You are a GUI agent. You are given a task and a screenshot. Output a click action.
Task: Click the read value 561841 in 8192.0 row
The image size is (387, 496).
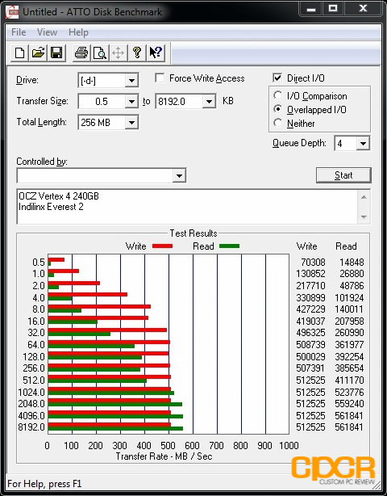pyautogui.click(x=349, y=427)
